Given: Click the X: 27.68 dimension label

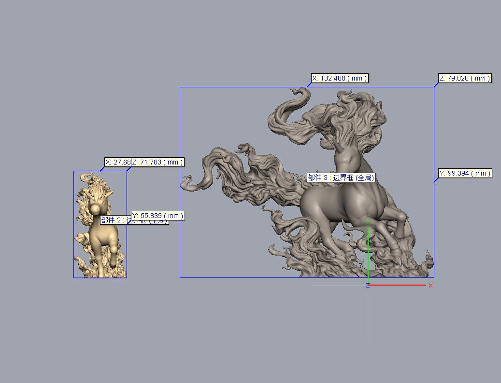Looking at the screenshot, I should 117,163.
